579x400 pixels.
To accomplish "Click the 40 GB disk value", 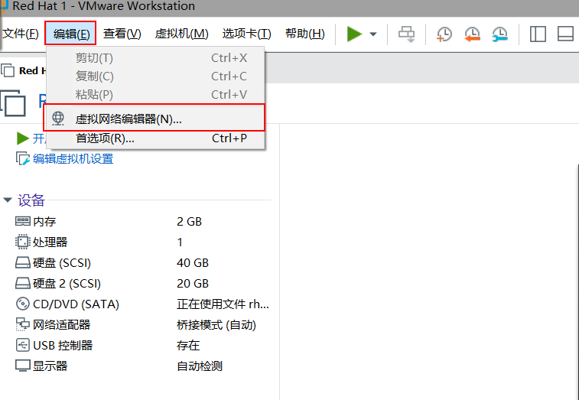I will pos(193,263).
